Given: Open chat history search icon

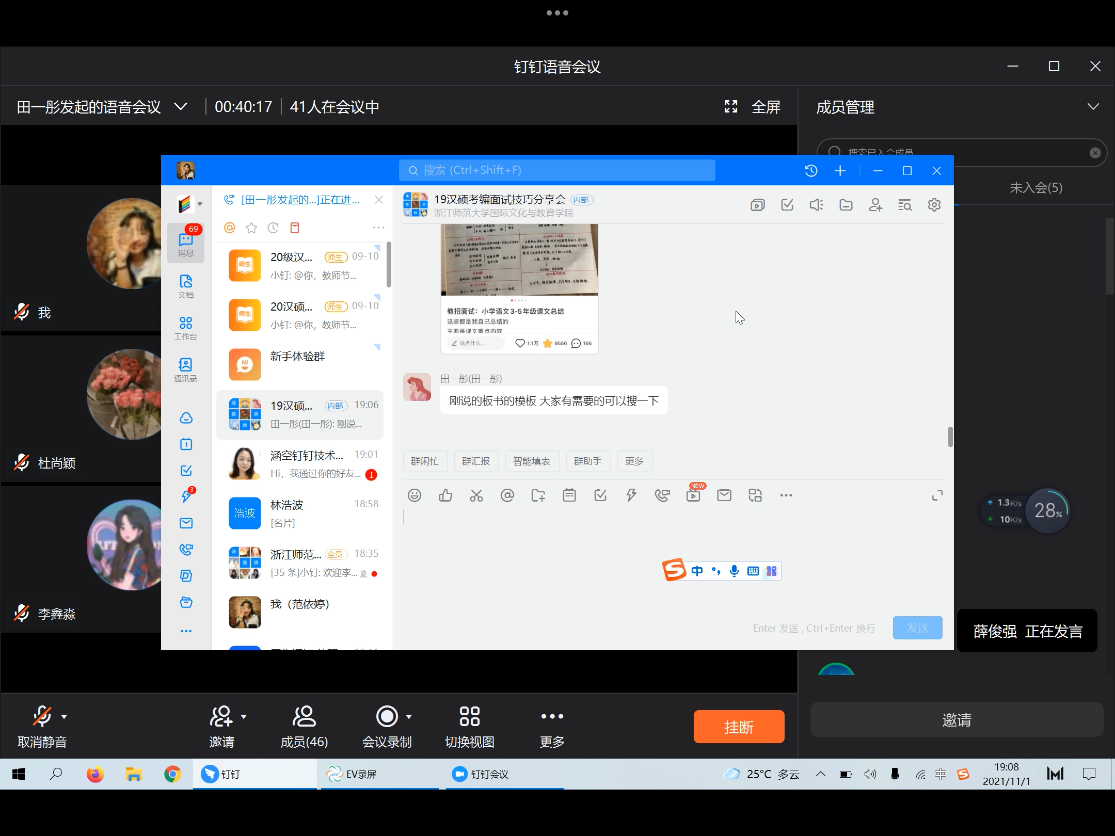Looking at the screenshot, I should [x=904, y=205].
